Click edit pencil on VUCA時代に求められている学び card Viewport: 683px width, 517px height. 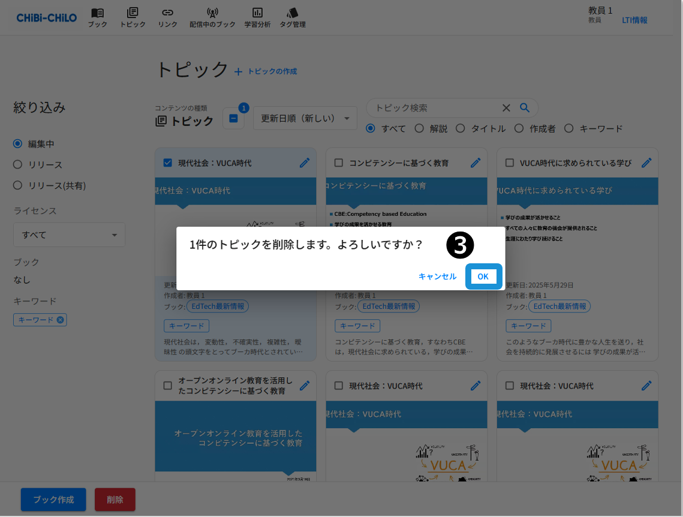point(646,163)
